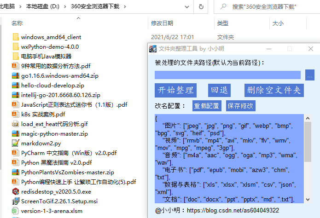Select folder name wxPython-demo-4.0.0
The image size is (320, 218).
(x=50, y=47)
